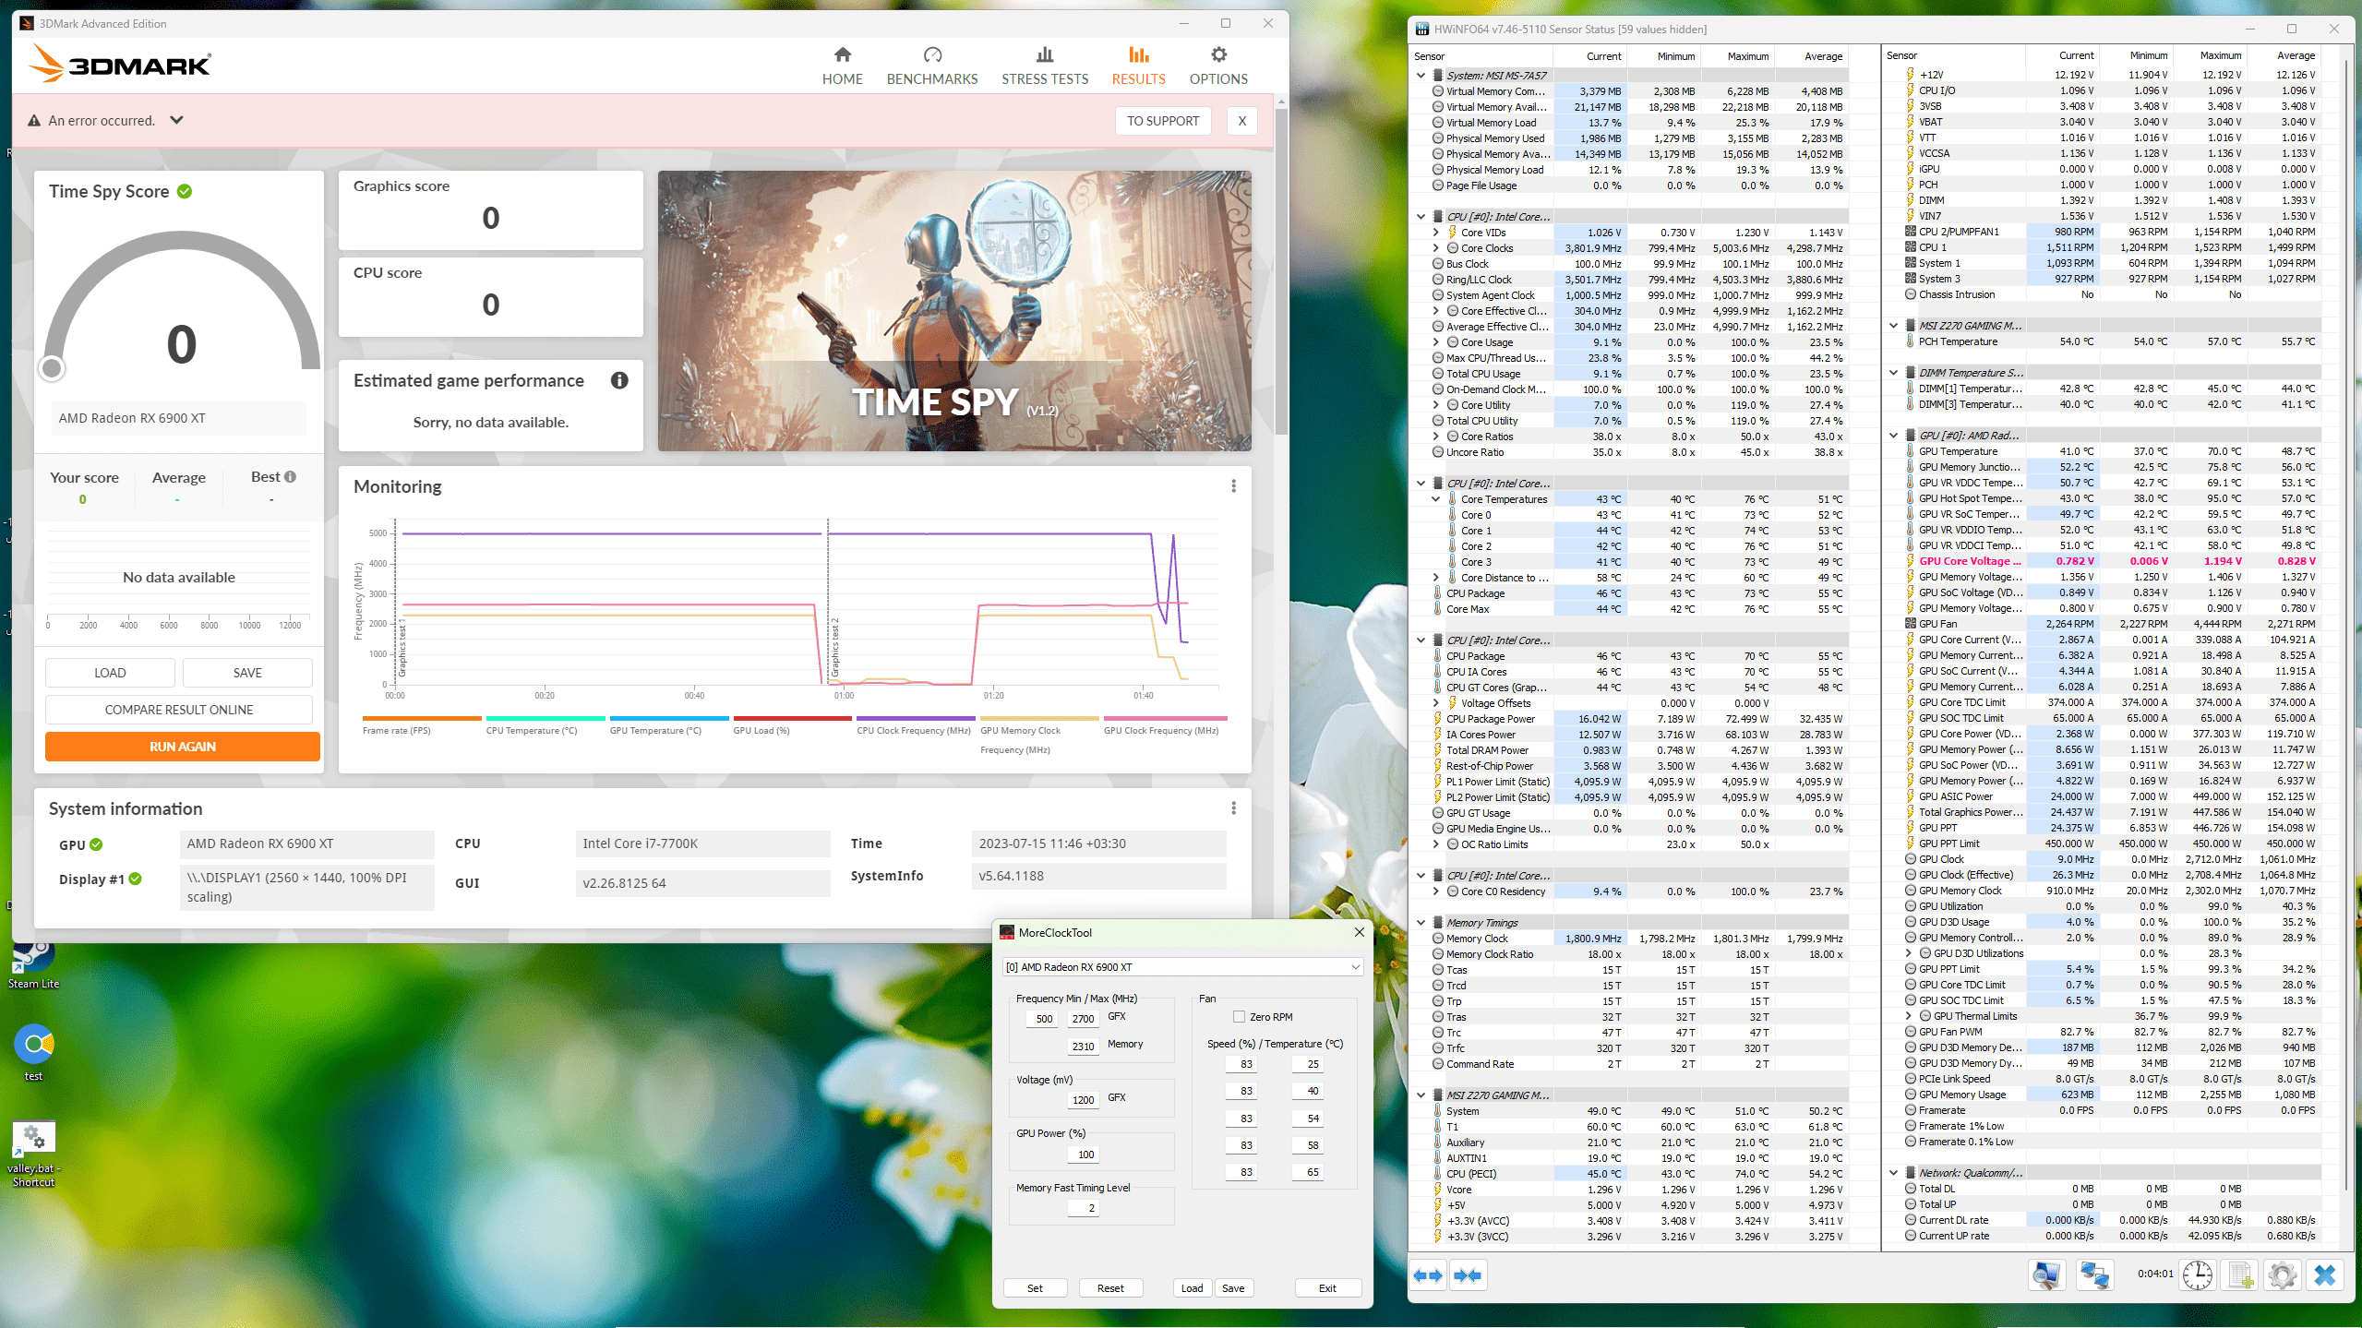Click HWiNFO64 title bar app icon
The image size is (2362, 1328).
point(1421,30)
